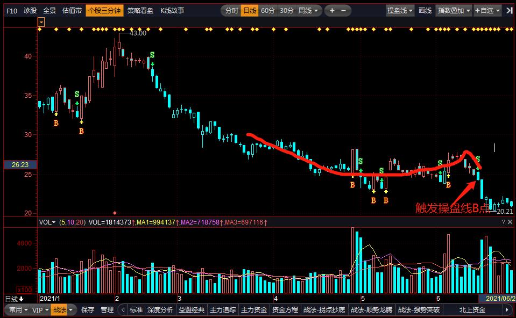Open the 周线 period dropdown

coord(308,11)
